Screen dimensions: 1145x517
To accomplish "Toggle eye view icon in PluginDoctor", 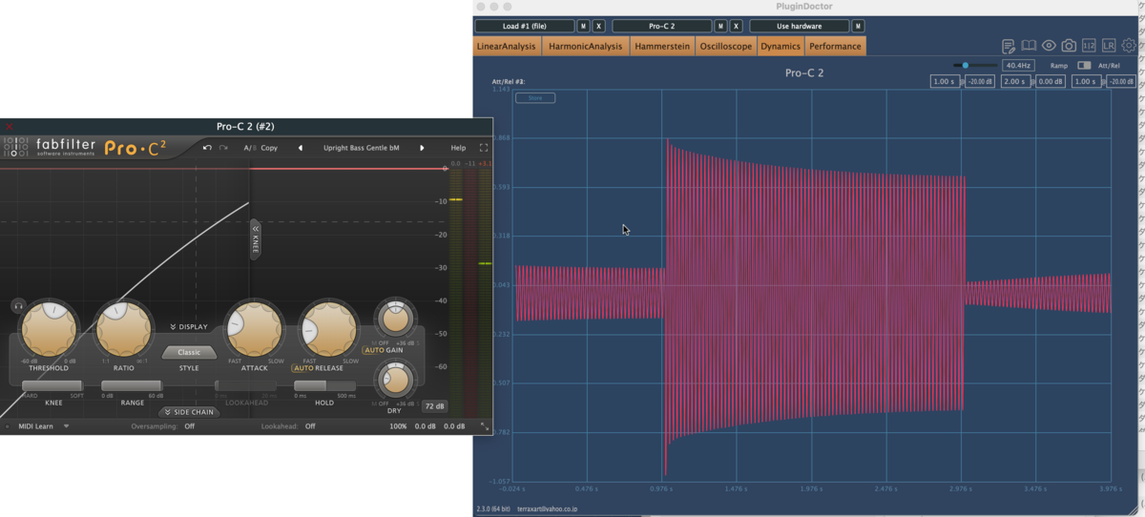I will click(x=1049, y=46).
